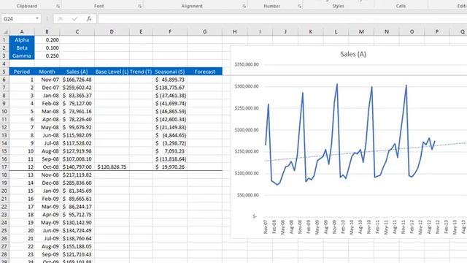Image resolution: width=467 pixels, height=263 pixels.
Task: Select Alpha value 0.200
Action: coord(47,39)
